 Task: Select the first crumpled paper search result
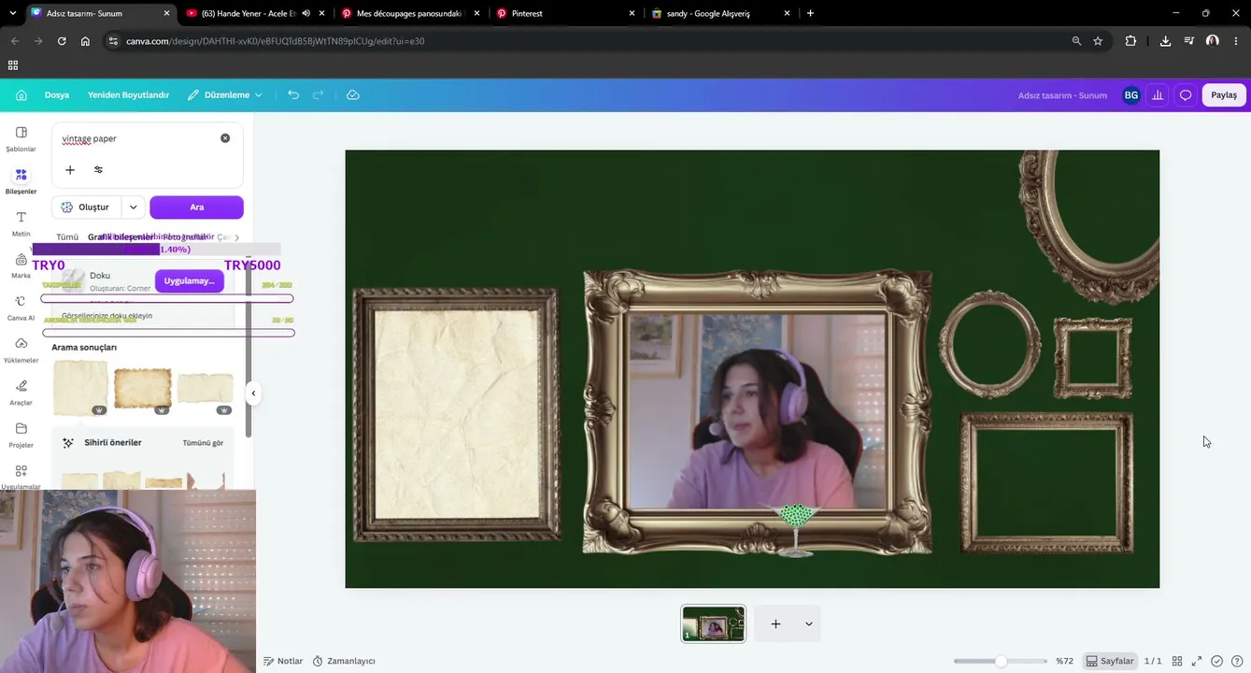tap(80, 388)
